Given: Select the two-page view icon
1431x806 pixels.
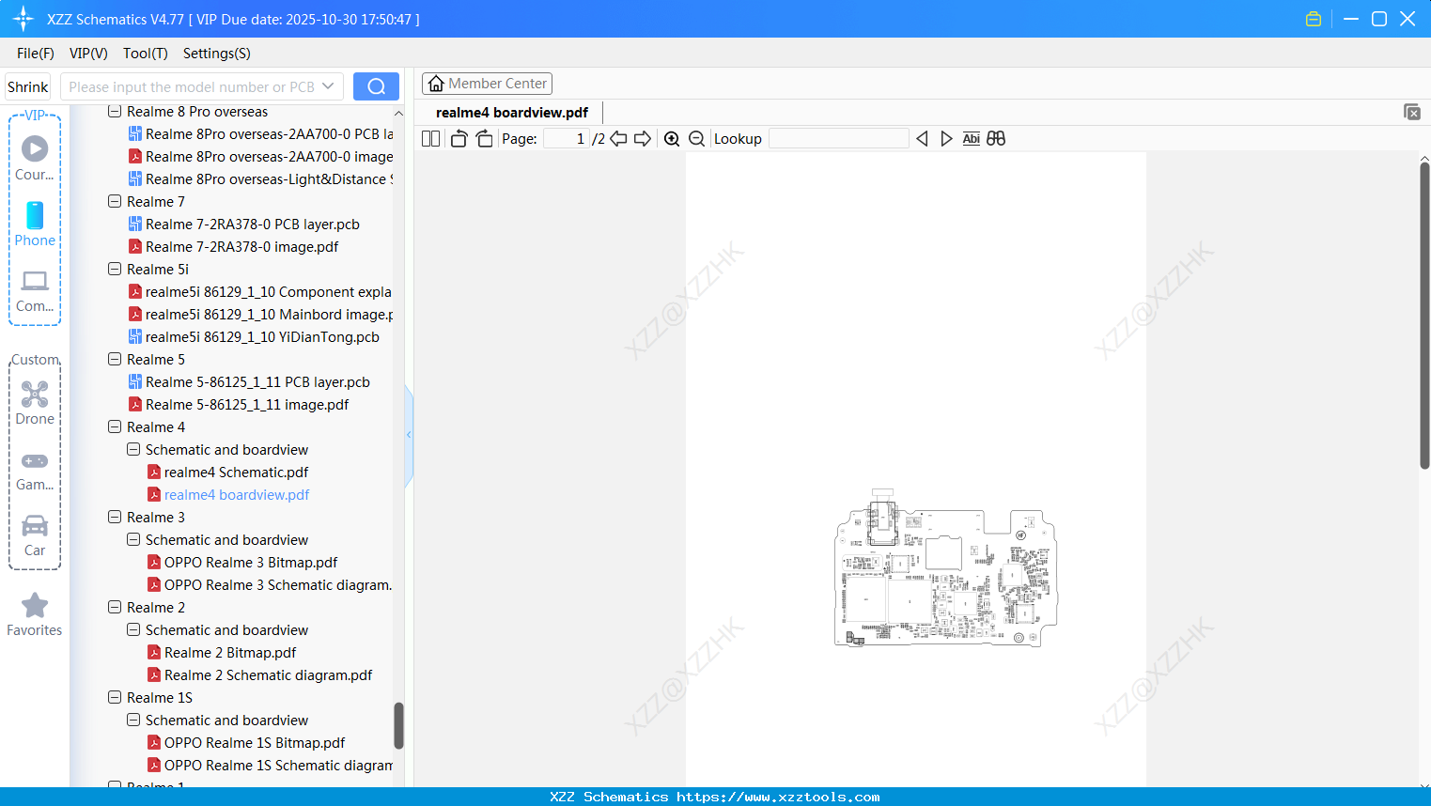Looking at the screenshot, I should (x=429, y=138).
